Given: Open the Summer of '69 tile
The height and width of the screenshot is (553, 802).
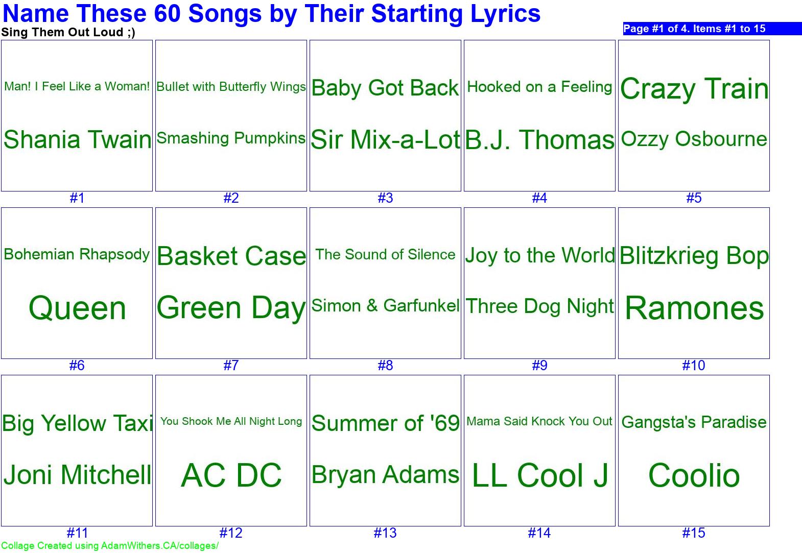Looking at the screenshot, I should point(386,450).
